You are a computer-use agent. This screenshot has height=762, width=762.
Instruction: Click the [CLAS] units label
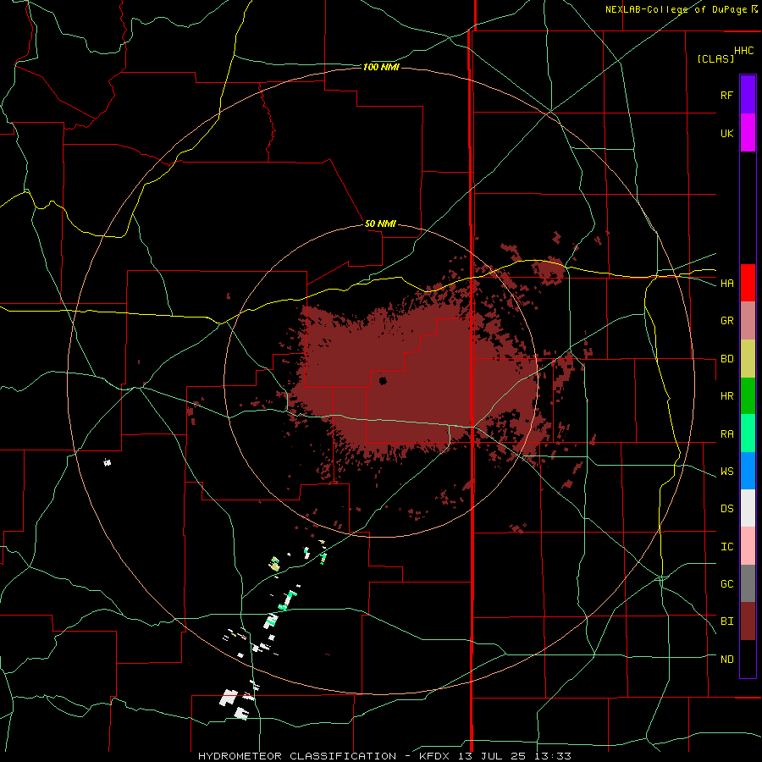point(715,58)
